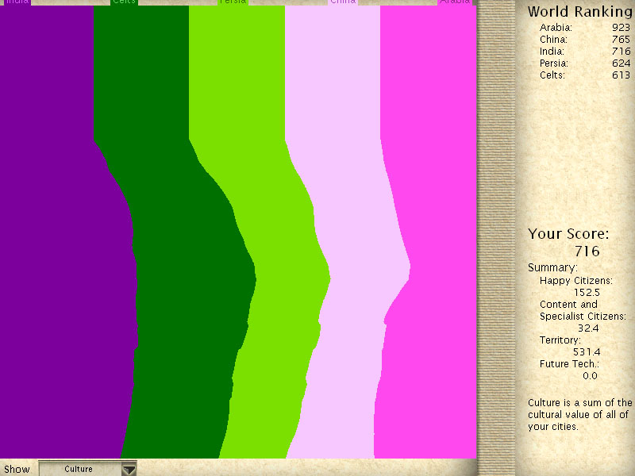635x476 pixels.
Task: Select Celts: in World Ranking list
Action: point(552,75)
